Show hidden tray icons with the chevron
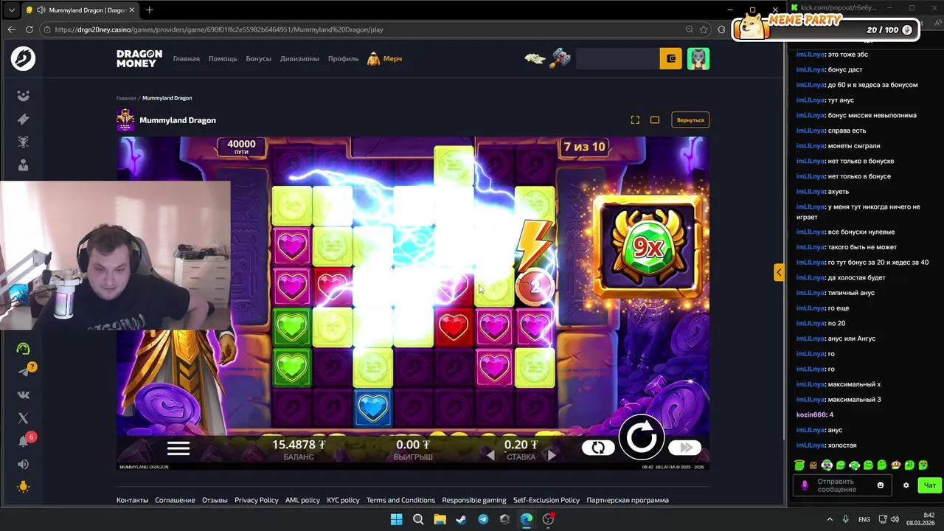 coord(830,519)
